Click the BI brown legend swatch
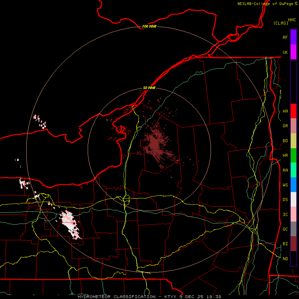Image resolution: width=299 pixels, height=299 pixels. click(x=293, y=244)
